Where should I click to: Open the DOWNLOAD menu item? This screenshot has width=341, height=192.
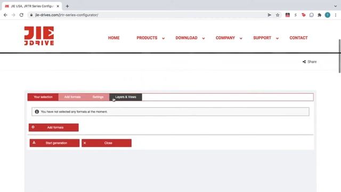(186, 38)
